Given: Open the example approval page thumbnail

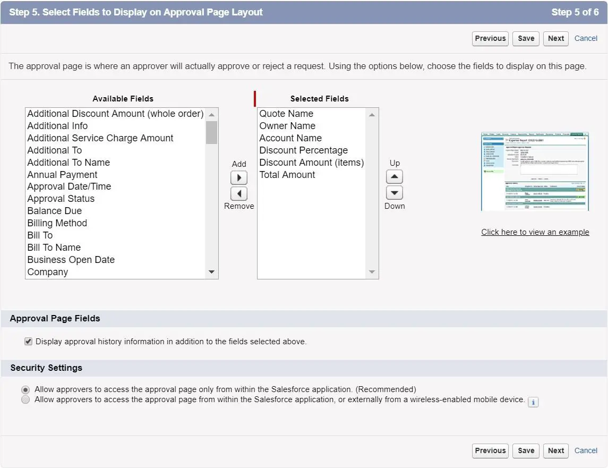Looking at the screenshot, I should [x=535, y=172].
